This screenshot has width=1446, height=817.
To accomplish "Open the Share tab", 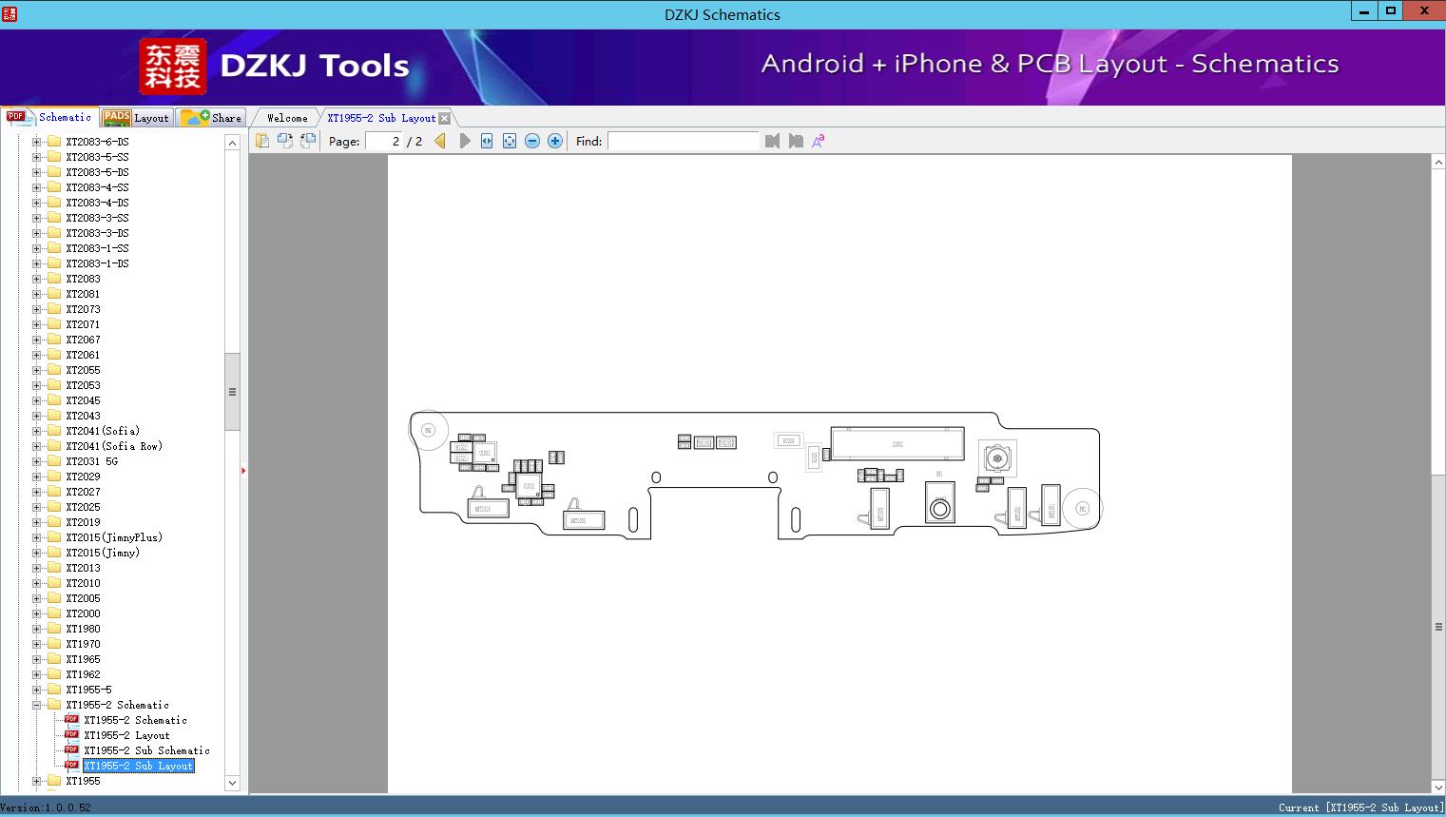I will coord(211,118).
